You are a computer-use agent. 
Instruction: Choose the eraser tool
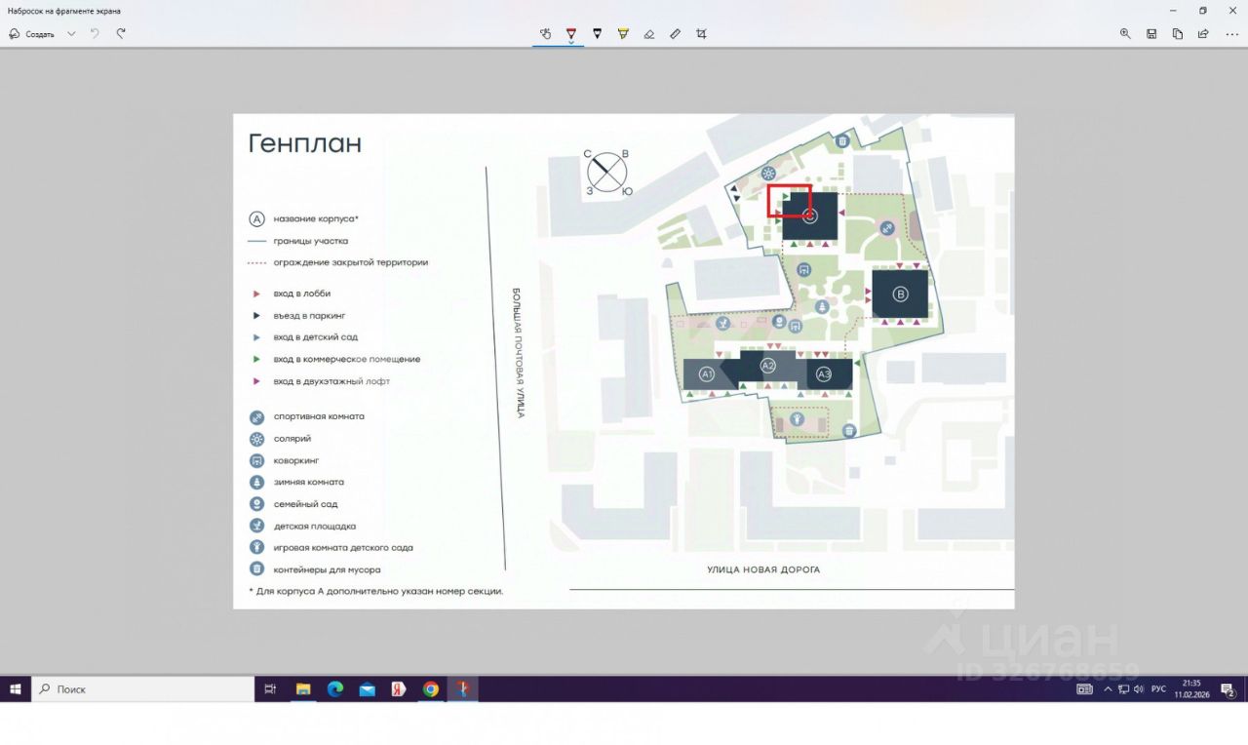coord(649,33)
